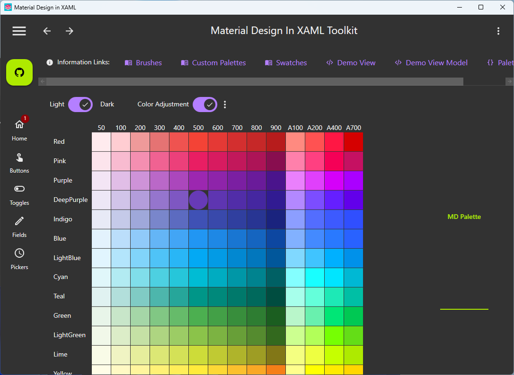Select the Red 500 color swatch
Screen dimensions: 514x375
[198, 141]
